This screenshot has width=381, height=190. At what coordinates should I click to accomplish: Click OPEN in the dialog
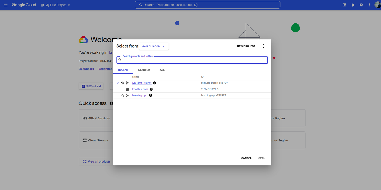(262, 158)
